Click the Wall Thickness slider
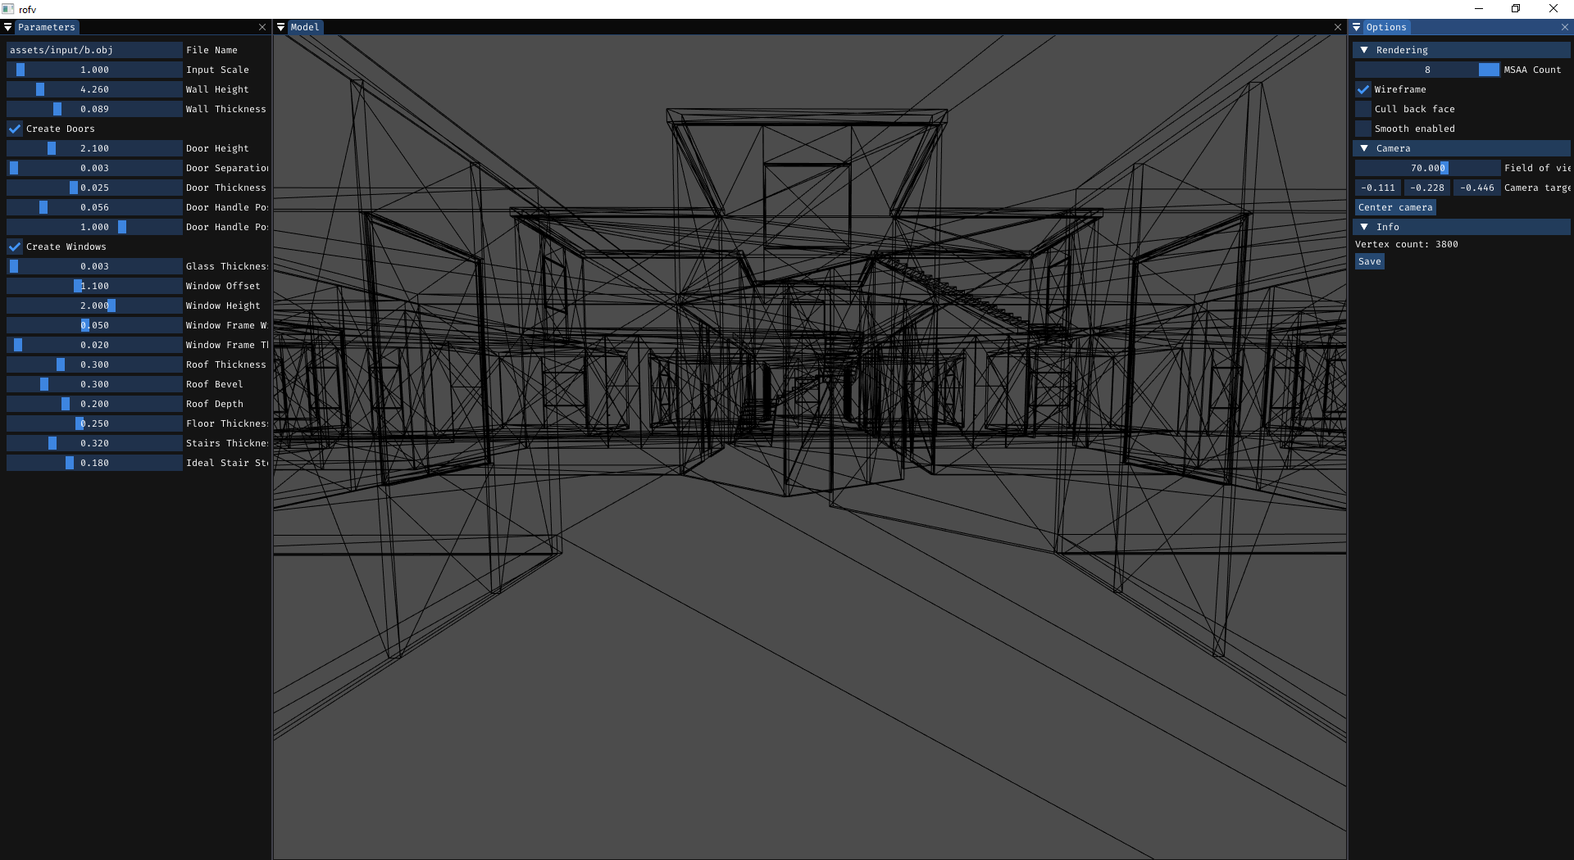This screenshot has width=1574, height=860. (x=94, y=109)
